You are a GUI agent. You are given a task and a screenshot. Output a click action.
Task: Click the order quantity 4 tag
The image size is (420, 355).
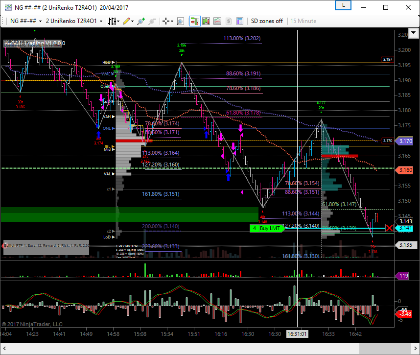pos(254,228)
